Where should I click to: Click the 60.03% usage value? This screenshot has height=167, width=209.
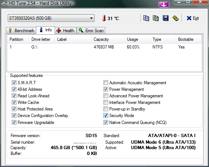(x=133, y=47)
